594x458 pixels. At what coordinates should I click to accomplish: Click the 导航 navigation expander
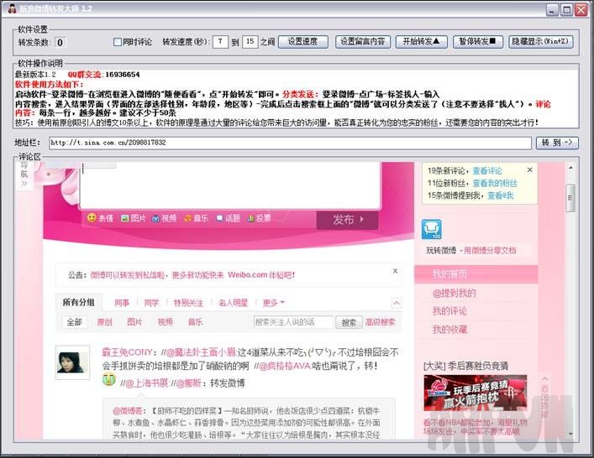pos(24,174)
